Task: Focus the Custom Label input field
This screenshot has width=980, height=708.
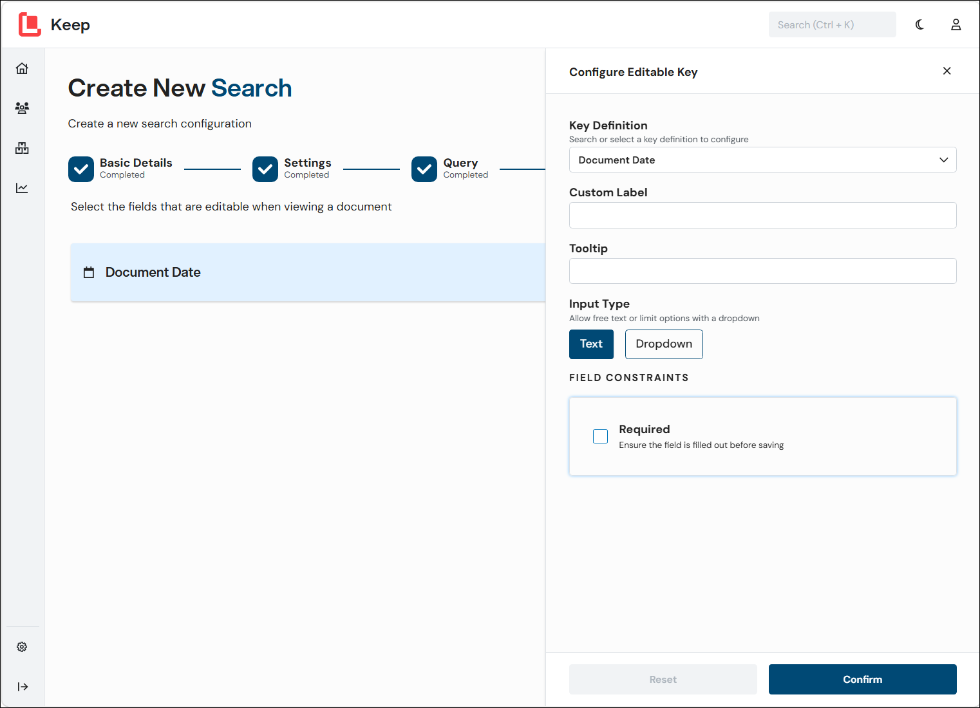Action: tap(762, 215)
